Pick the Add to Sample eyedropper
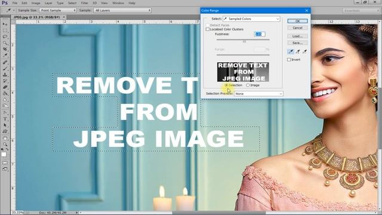The height and width of the screenshot is (215, 382). click(298, 51)
